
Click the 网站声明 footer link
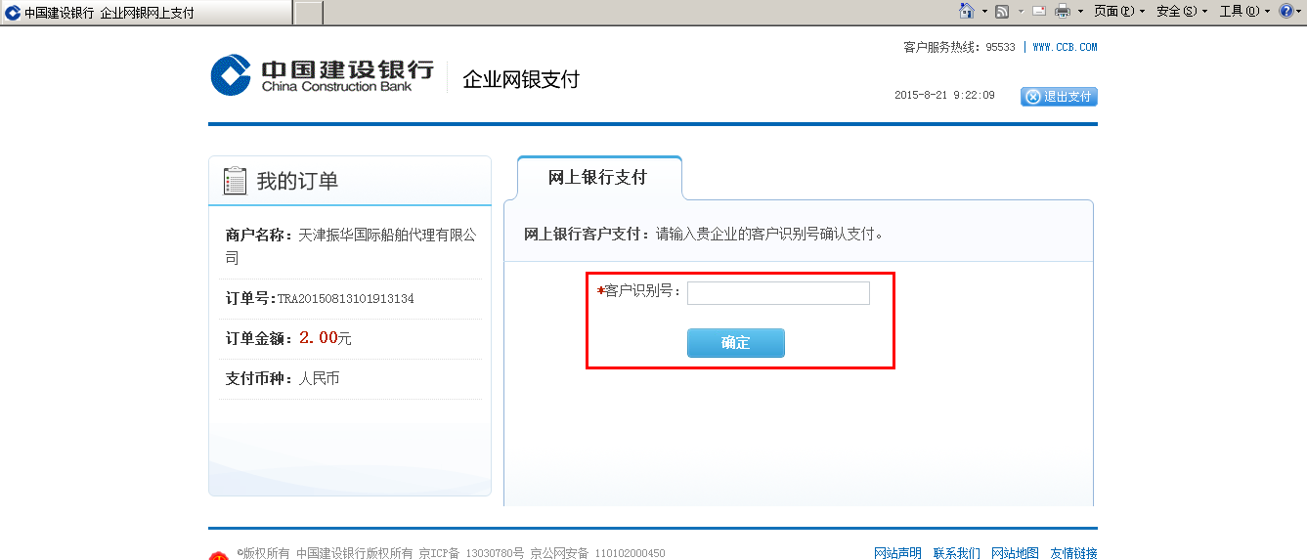[897, 553]
